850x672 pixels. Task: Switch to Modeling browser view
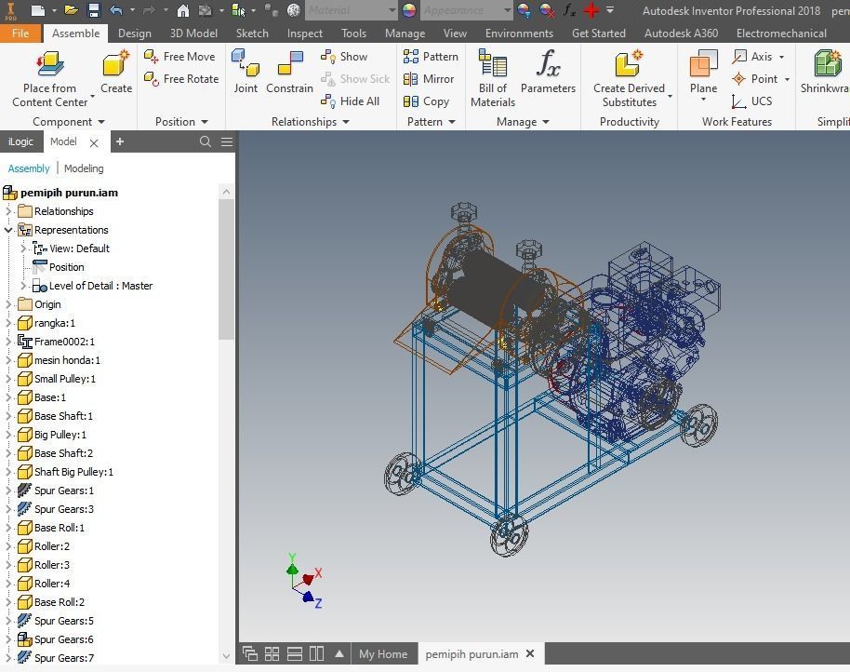84,168
